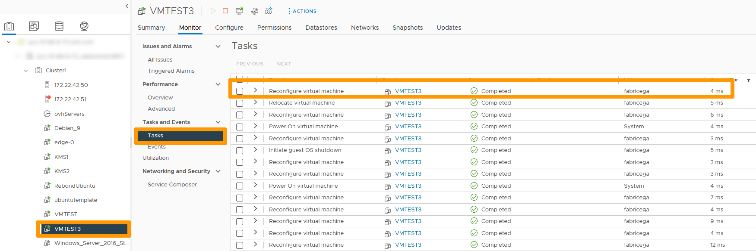
Task: Tick checkbox for Relocate virtual machine task
Action: click(240, 103)
